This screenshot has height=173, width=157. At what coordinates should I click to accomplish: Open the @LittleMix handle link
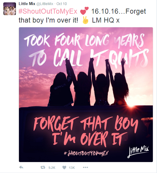tap(45, 4)
